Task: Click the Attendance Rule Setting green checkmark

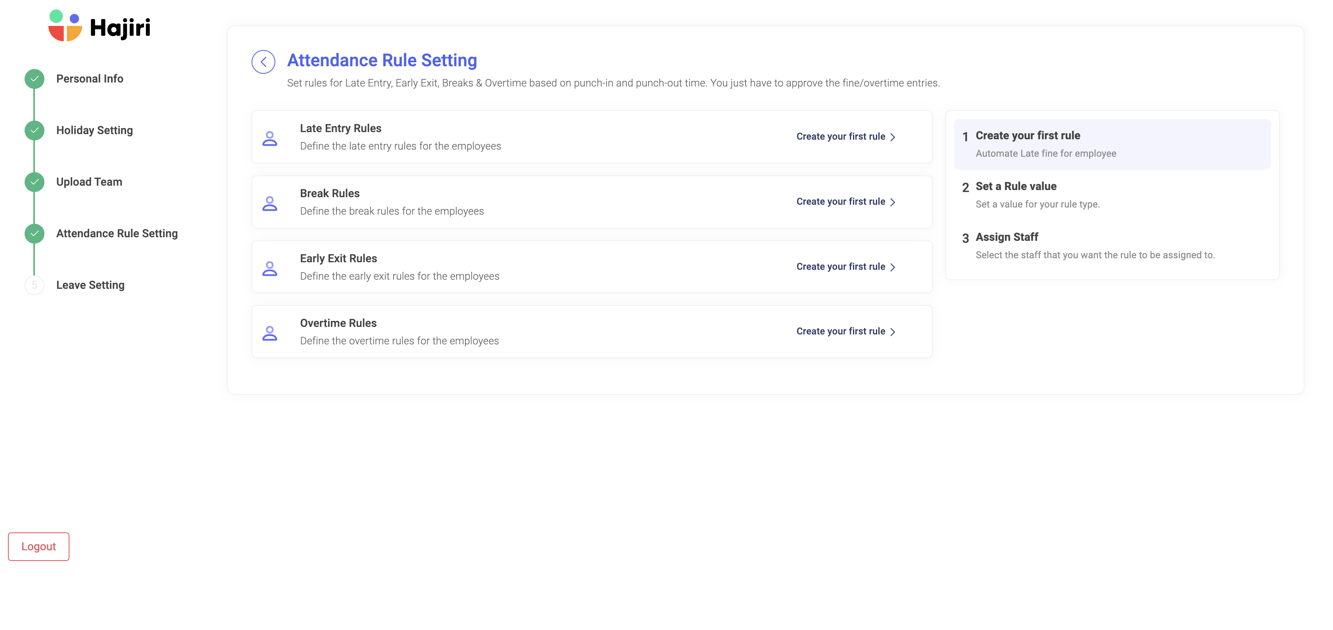Action: pos(34,233)
